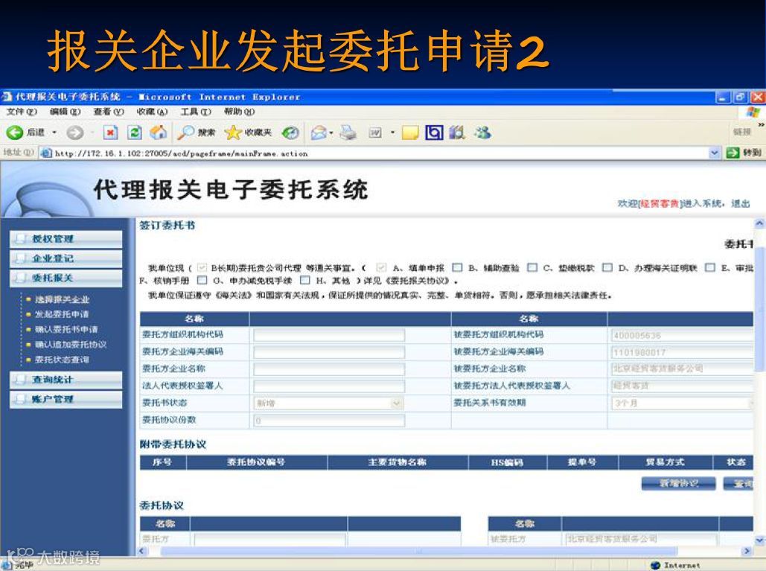Click the Windows flag logo in the menu bar
Viewport: 766px width, 571px height.
(x=753, y=112)
